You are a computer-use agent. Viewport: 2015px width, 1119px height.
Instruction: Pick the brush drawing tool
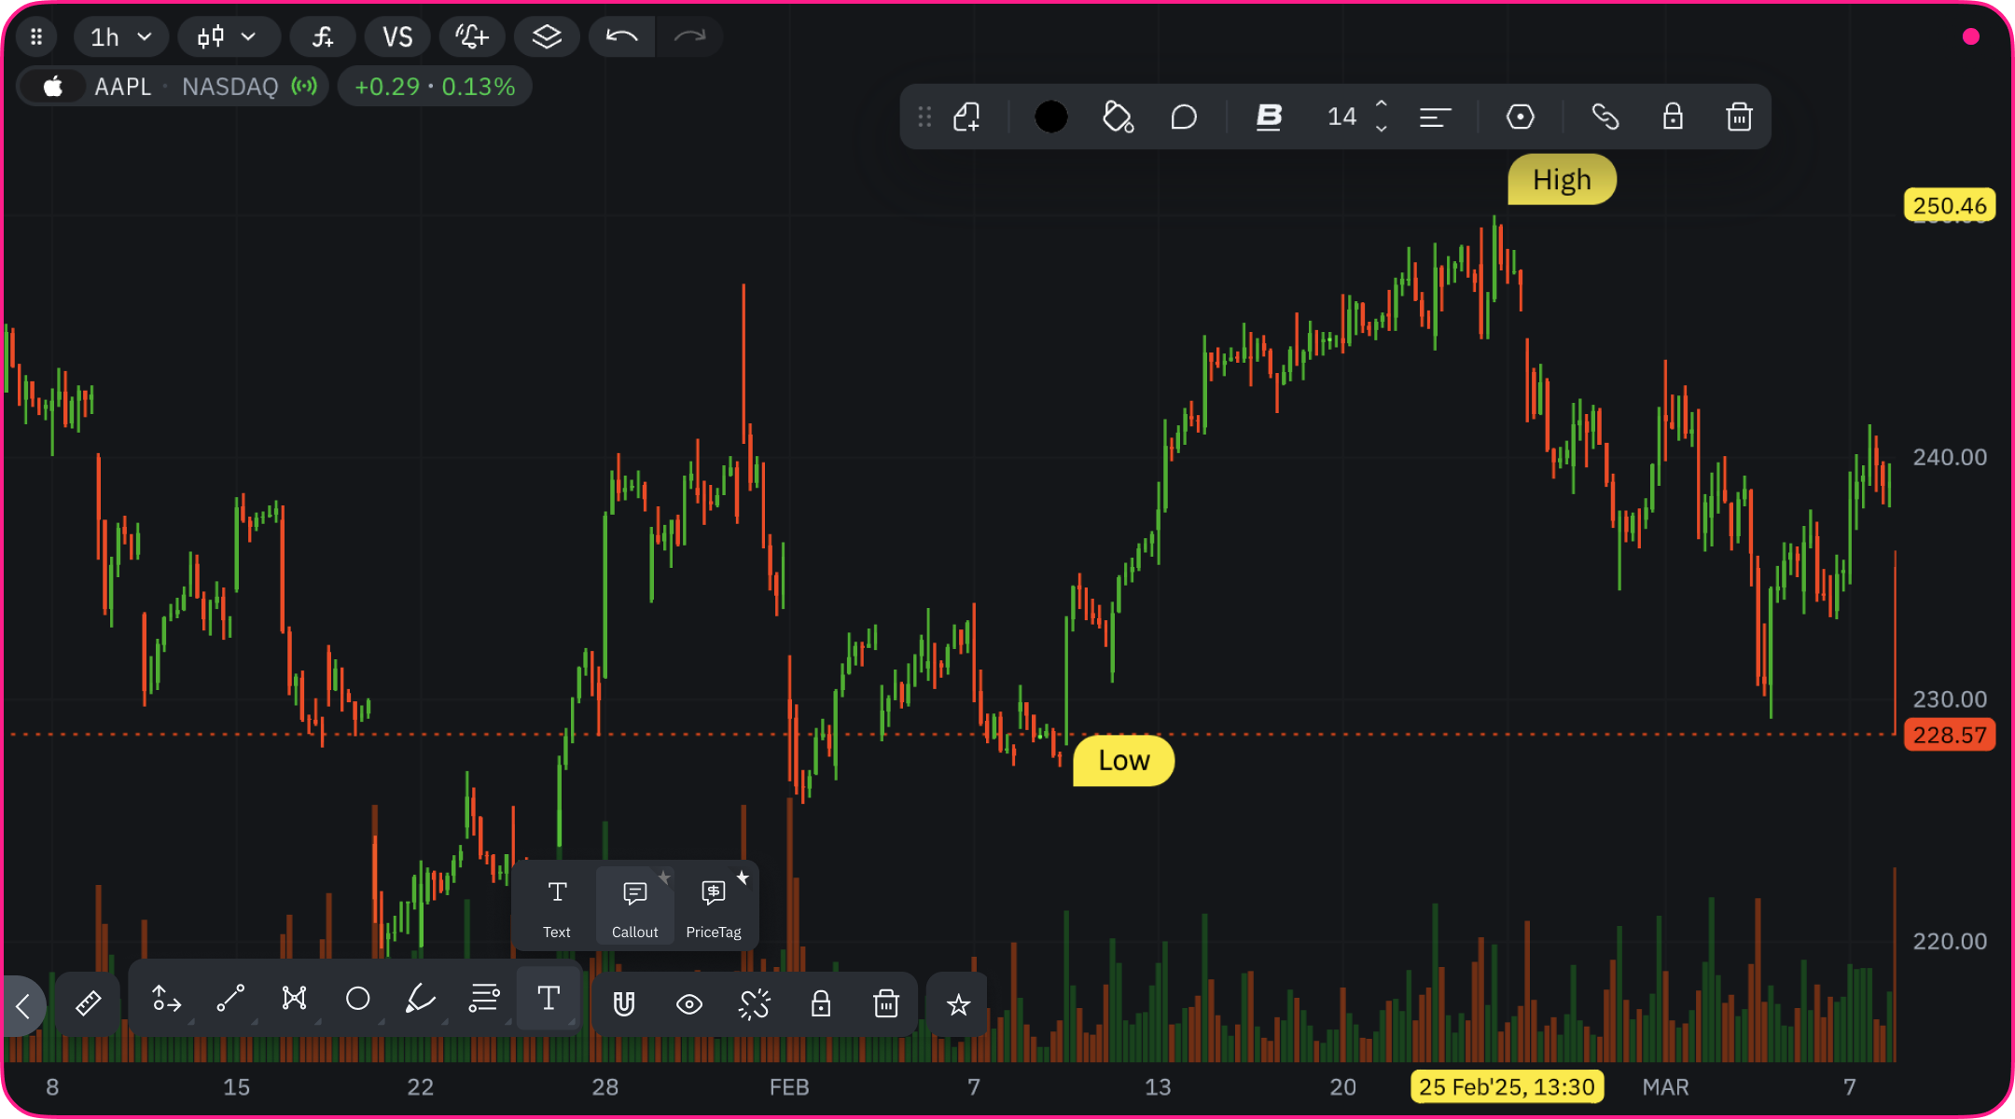[421, 999]
